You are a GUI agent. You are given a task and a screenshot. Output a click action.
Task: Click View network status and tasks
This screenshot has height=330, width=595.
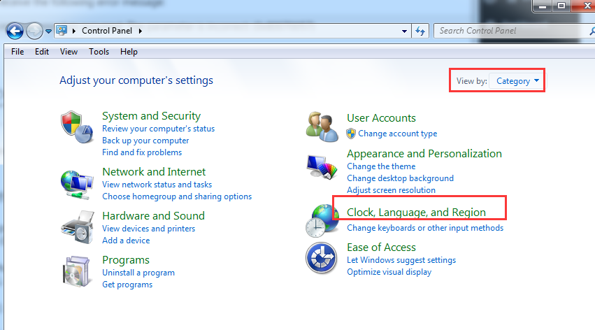157,185
